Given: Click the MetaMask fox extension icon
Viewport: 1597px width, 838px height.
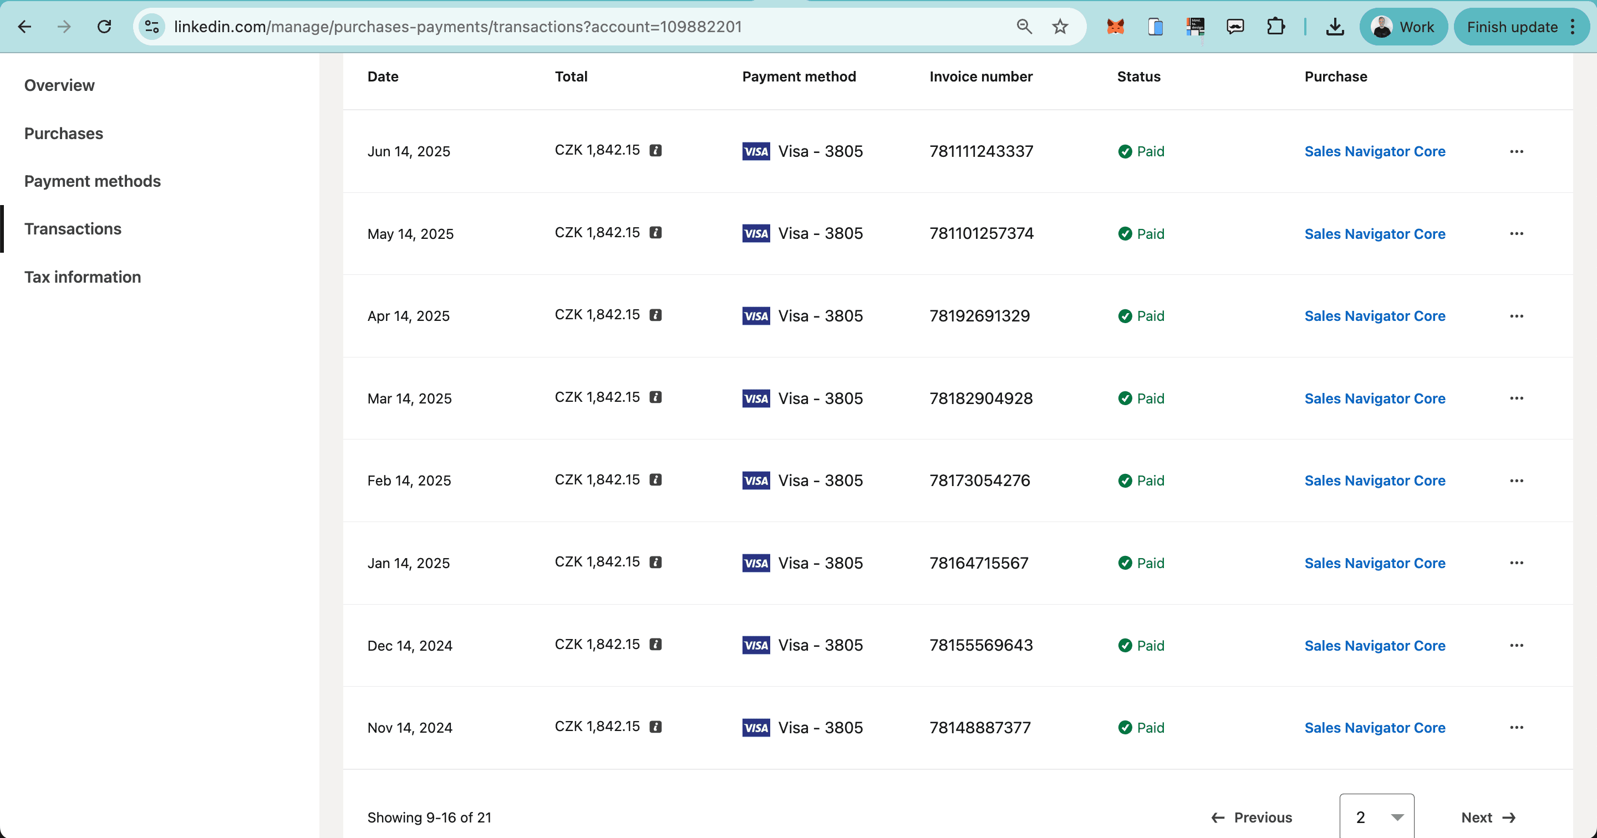Looking at the screenshot, I should 1115,27.
